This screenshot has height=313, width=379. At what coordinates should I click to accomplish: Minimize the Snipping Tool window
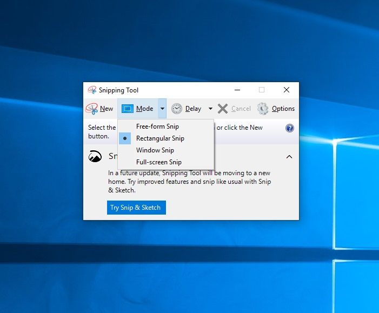[237, 90]
